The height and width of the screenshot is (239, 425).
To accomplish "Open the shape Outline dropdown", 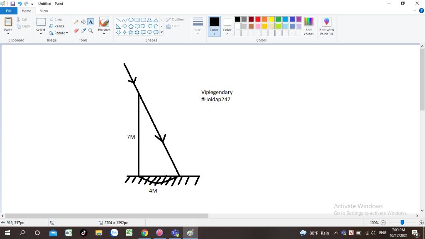I will [176, 19].
